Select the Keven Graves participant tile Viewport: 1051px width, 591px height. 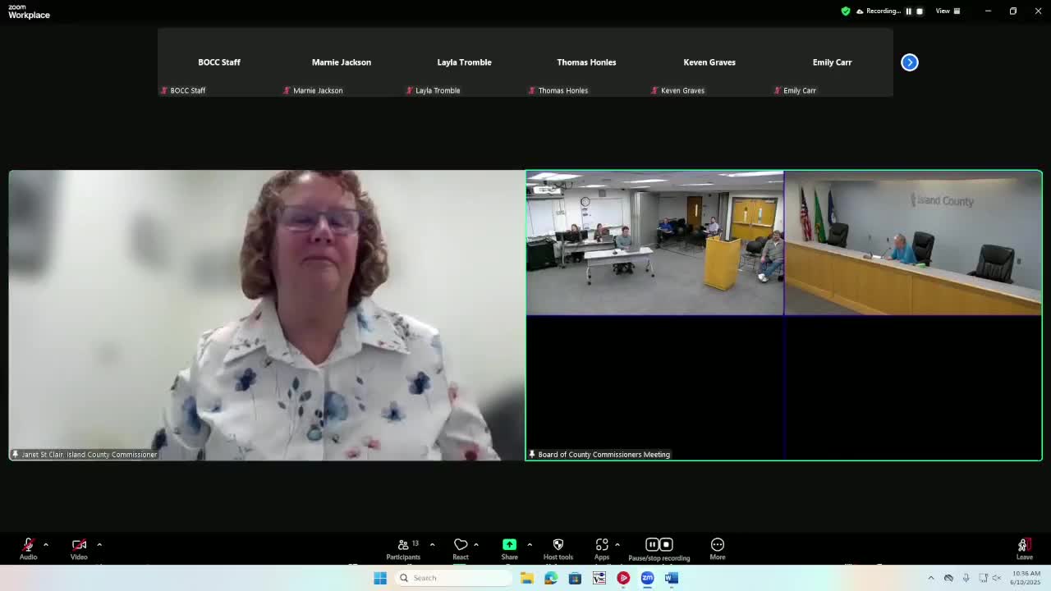pos(709,62)
